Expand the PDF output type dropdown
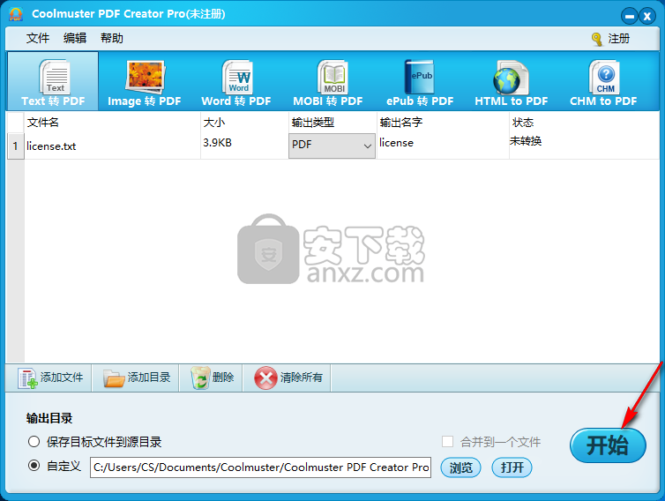Viewport: 665px width, 501px height. (332, 146)
